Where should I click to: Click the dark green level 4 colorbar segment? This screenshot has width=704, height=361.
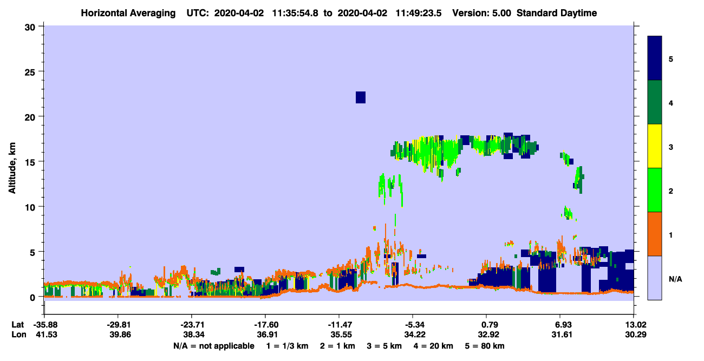point(655,102)
